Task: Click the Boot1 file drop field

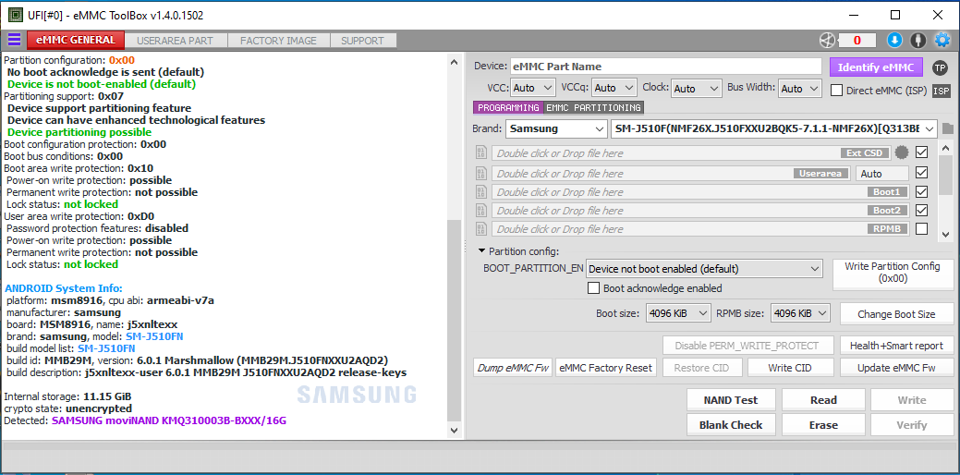Action: pos(699,192)
